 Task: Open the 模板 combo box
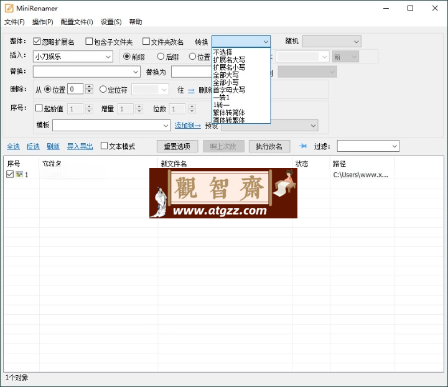click(x=111, y=126)
